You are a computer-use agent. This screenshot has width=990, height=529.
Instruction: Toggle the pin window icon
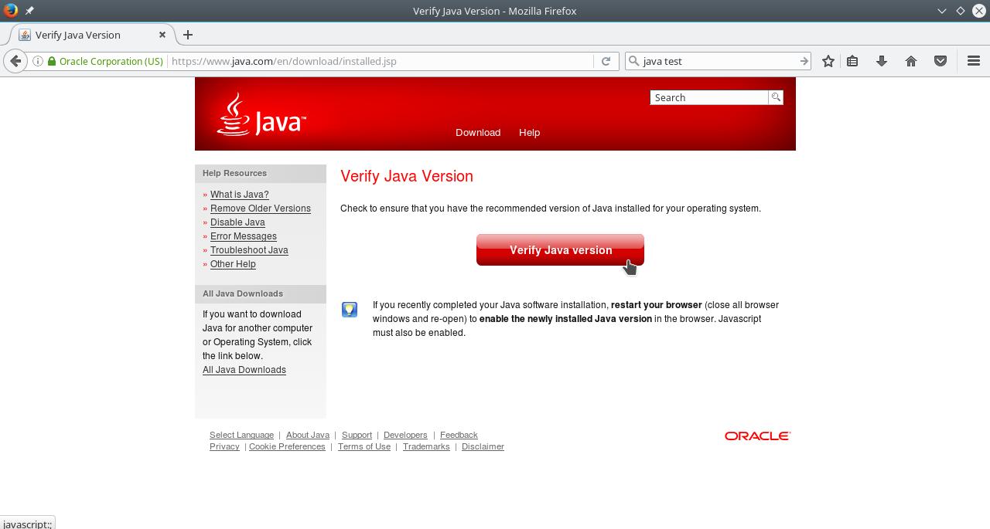coord(29,11)
